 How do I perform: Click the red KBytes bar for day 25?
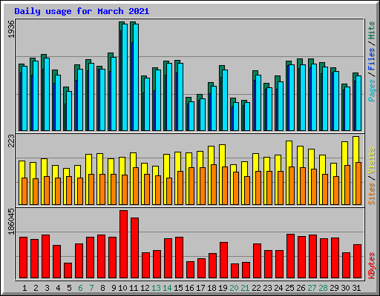pyautogui.click(x=291, y=256)
